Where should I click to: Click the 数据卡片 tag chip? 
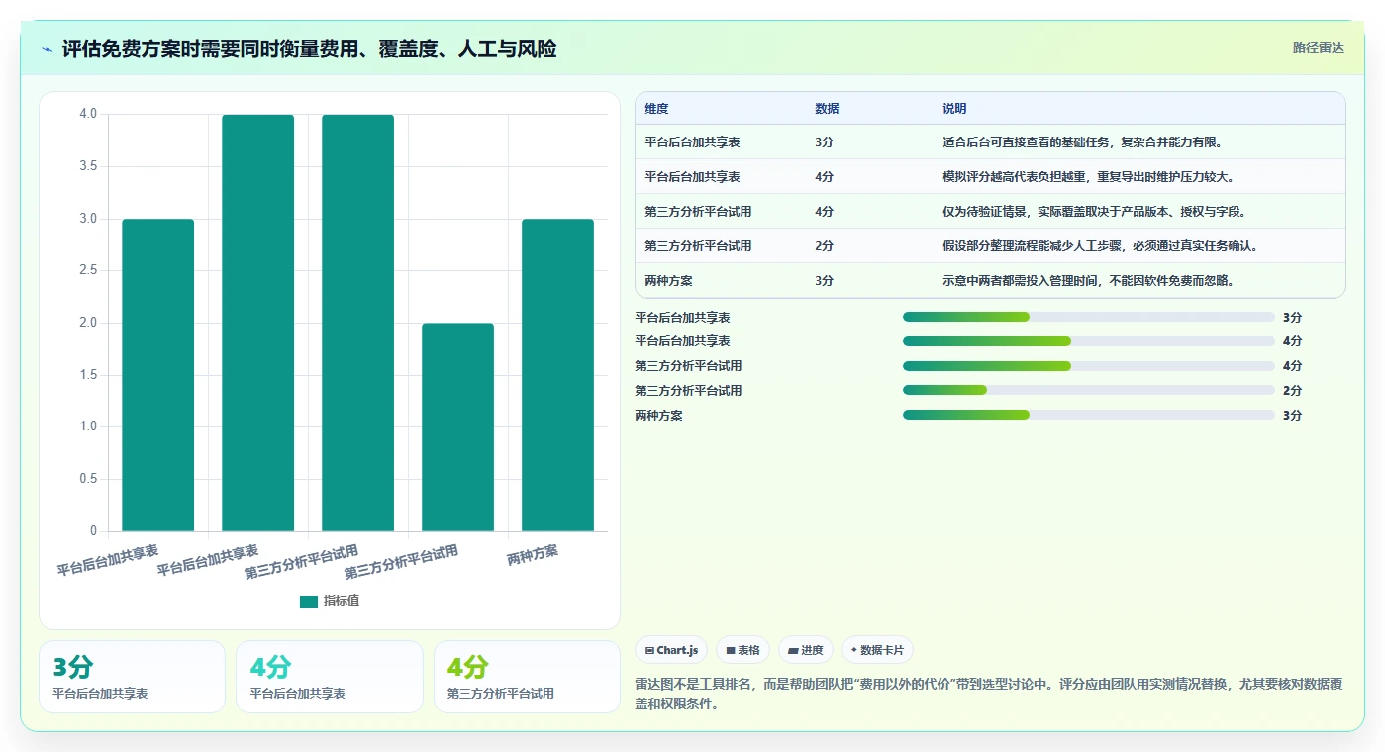(x=877, y=650)
